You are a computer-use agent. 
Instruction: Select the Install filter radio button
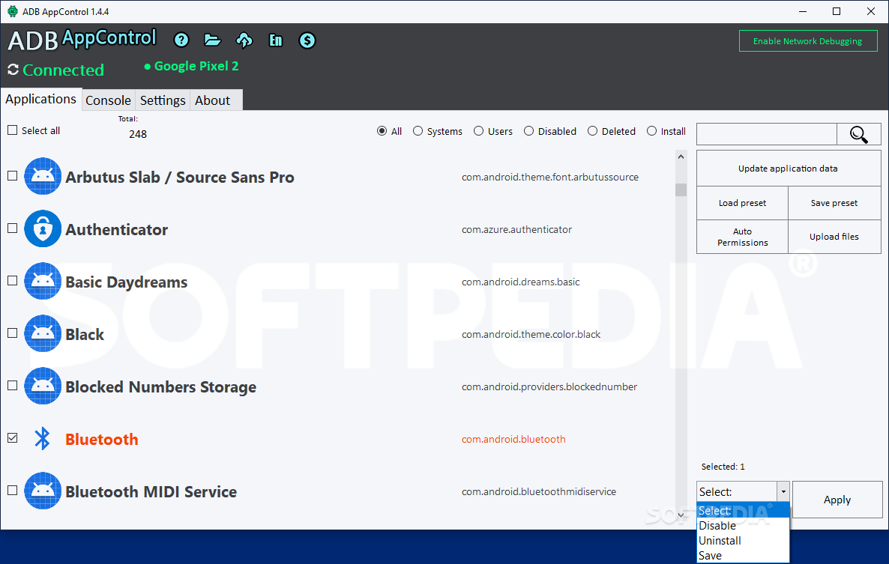pyautogui.click(x=652, y=131)
